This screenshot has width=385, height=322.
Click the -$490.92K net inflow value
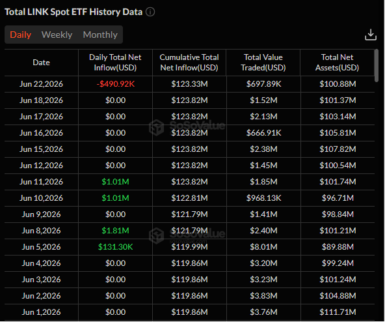(115, 84)
